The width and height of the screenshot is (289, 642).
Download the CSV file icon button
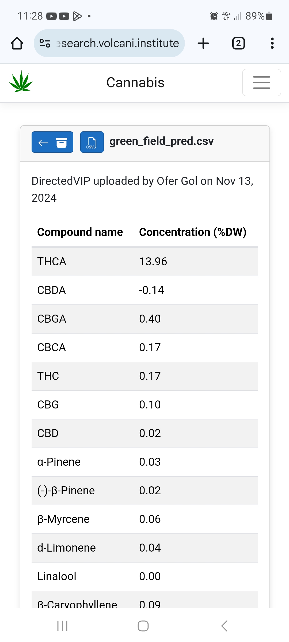(x=92, y=142)
